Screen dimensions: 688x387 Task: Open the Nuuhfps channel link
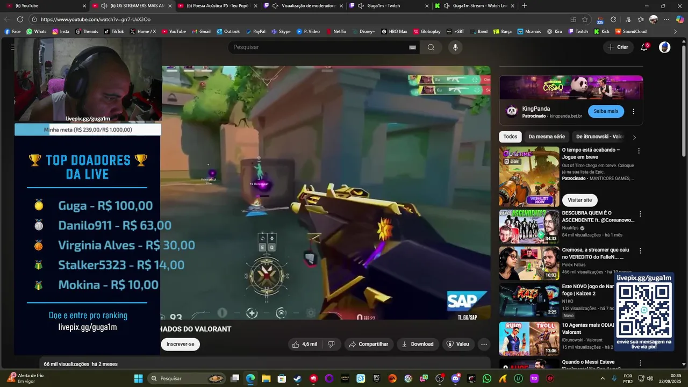570,228
